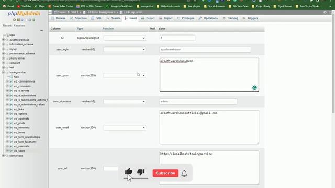Click New under towingservice database

[x=16, y=77]
